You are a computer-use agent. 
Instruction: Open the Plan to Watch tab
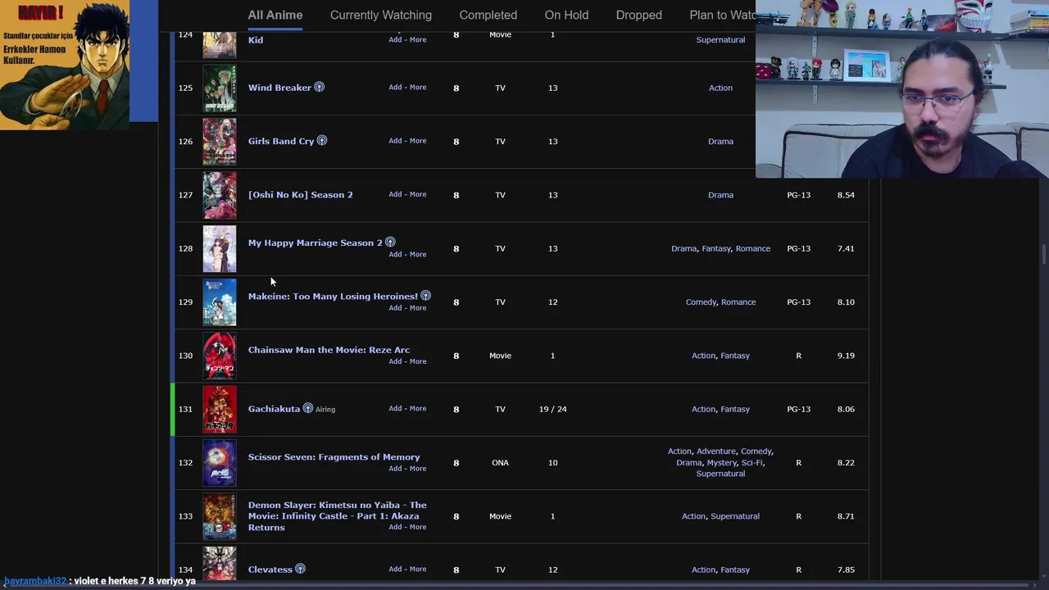point(722,15)
